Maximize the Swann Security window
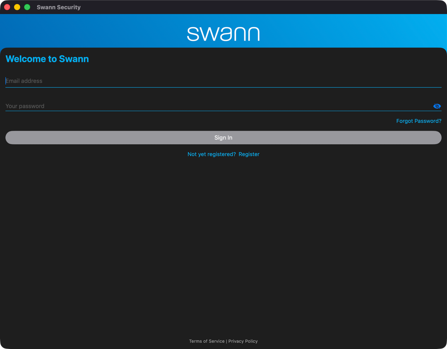This screenshot has height=349, width=447. pos(27,7)
